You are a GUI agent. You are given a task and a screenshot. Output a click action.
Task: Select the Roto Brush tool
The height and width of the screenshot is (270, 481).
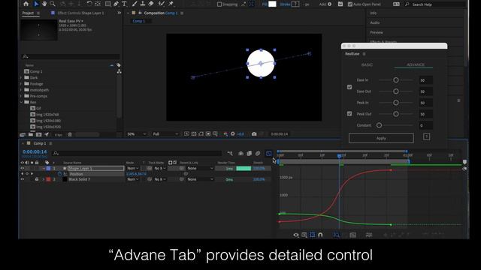tap(162, 4)
